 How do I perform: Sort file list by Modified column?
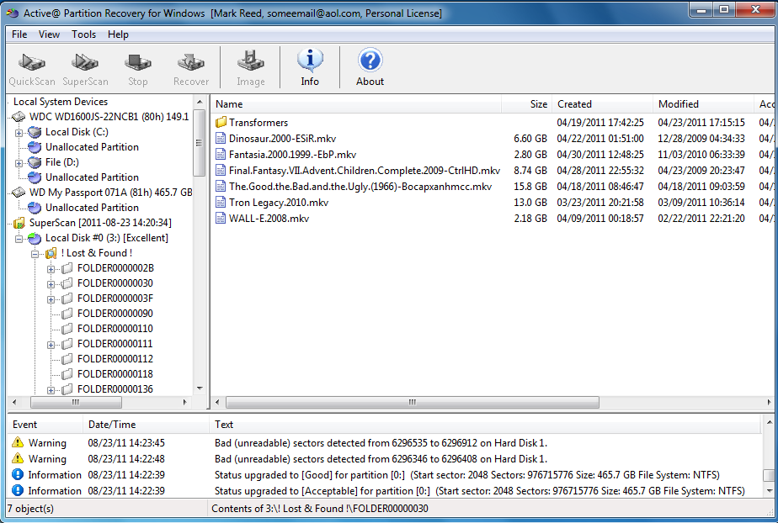tap(703, 104)
